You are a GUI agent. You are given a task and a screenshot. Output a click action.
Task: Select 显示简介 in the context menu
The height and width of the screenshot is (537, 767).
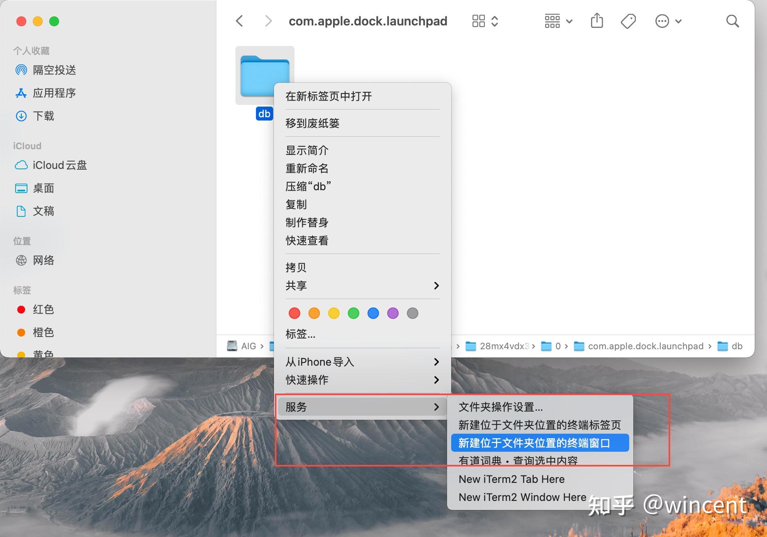pos(307,150)
